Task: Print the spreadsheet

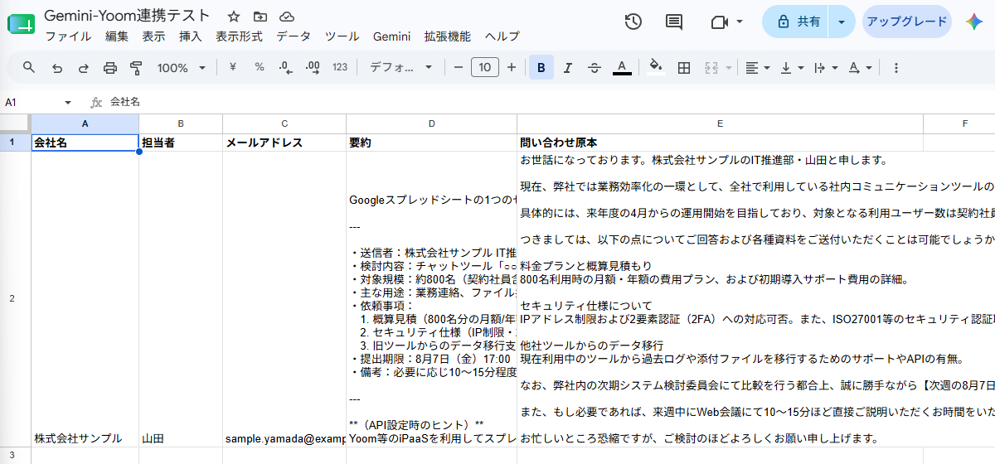Action: point(109,68)
